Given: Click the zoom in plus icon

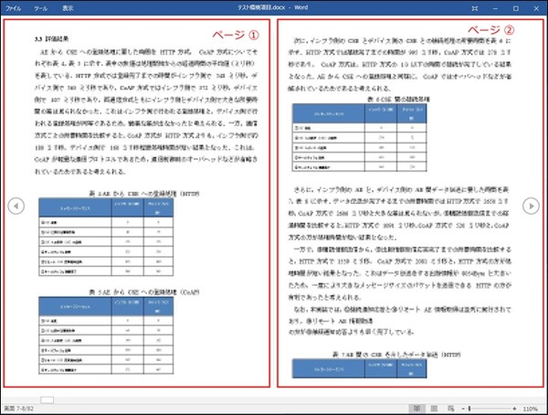Looking at the screenshot, I should 515,409.
